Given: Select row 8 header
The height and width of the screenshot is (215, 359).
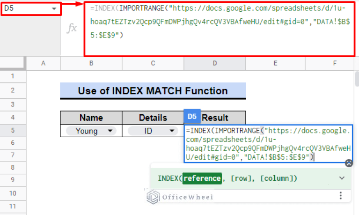Looking at the screenshot, I should click(13, 168).
